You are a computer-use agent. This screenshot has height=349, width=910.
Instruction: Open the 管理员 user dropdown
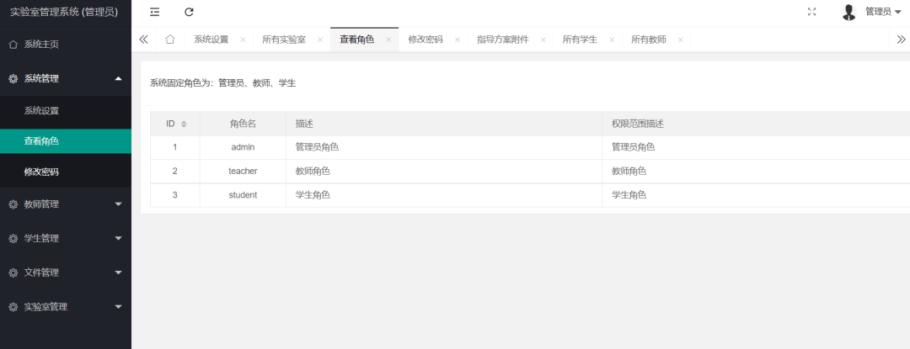click(x=882, y=12)
